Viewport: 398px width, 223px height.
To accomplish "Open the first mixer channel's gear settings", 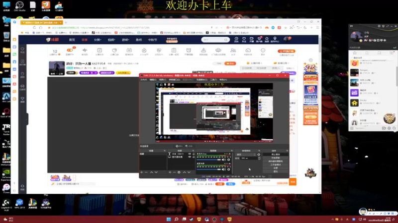I will pyautogui.click(x=229, y=160).
